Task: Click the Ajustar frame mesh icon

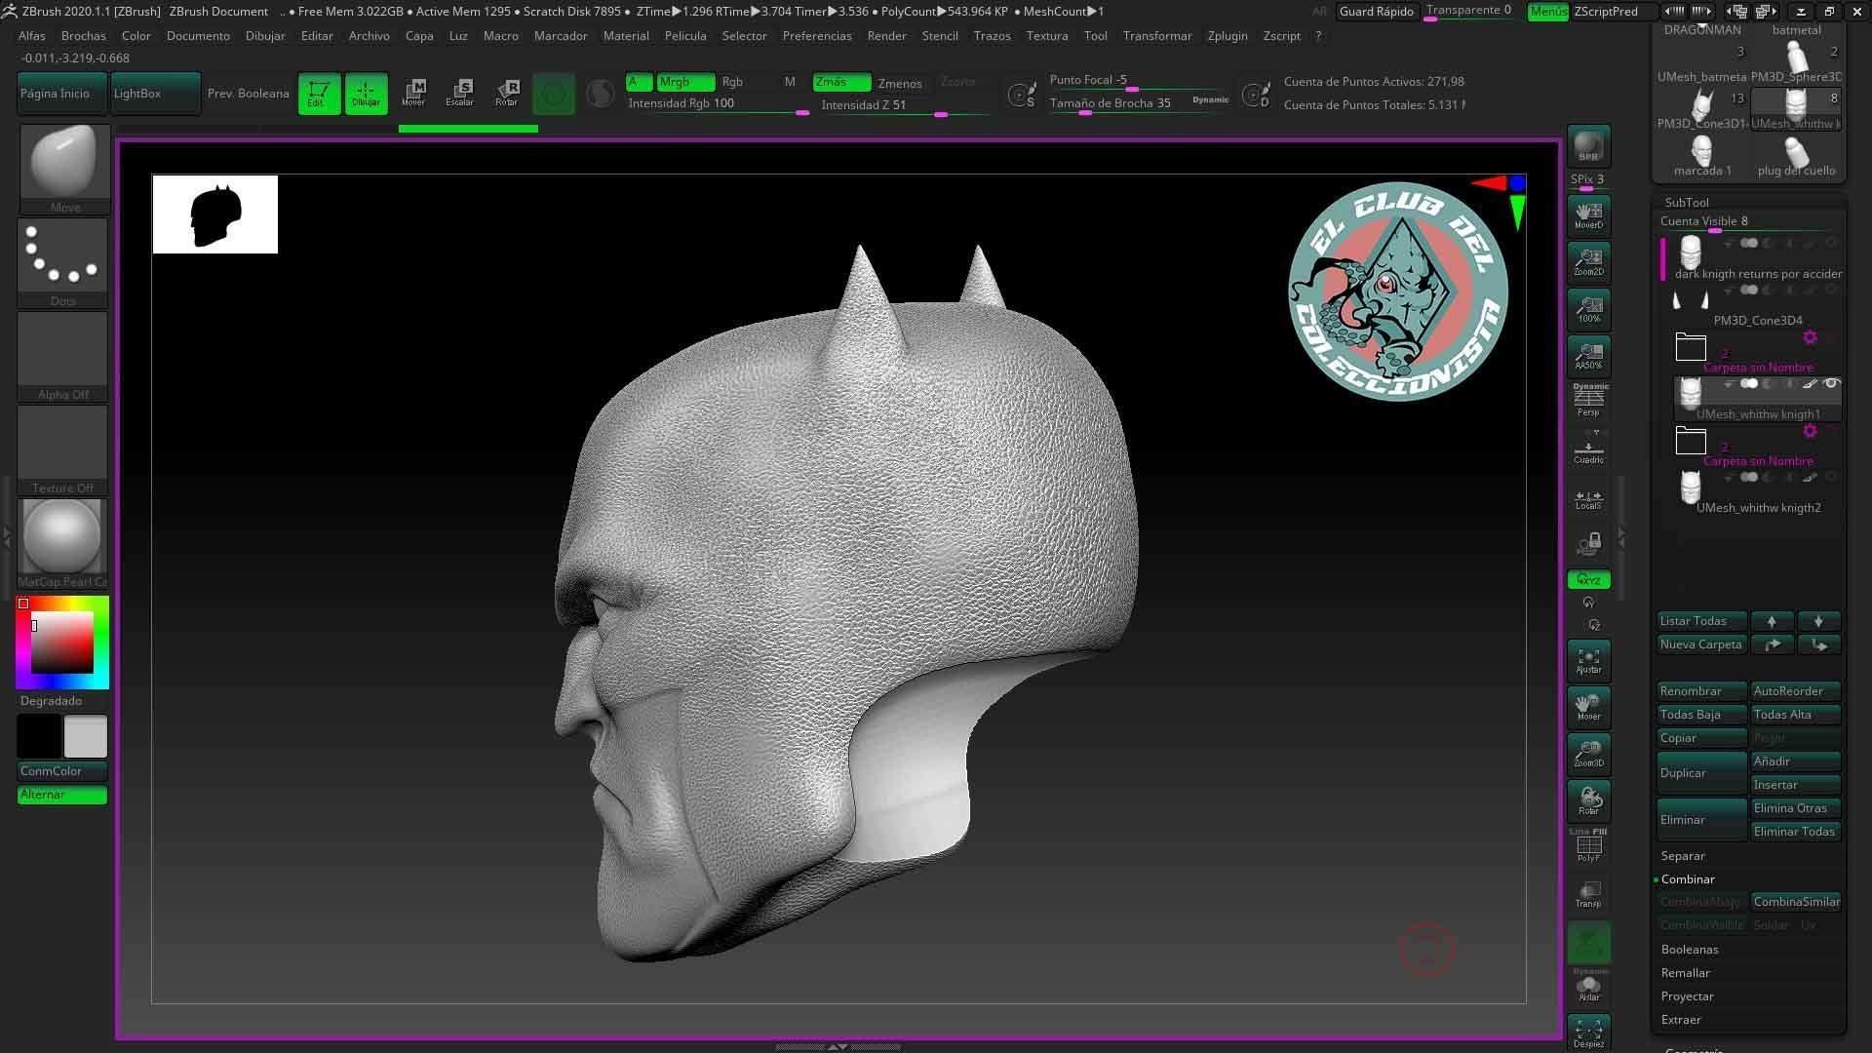Action: (x=1588, y=660)
